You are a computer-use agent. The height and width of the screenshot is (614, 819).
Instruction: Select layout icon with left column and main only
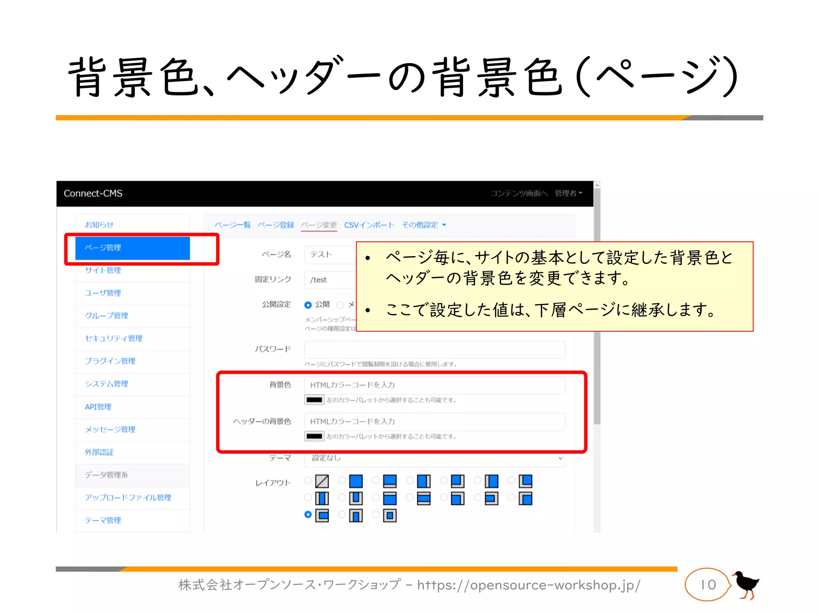tap(491, 481)
